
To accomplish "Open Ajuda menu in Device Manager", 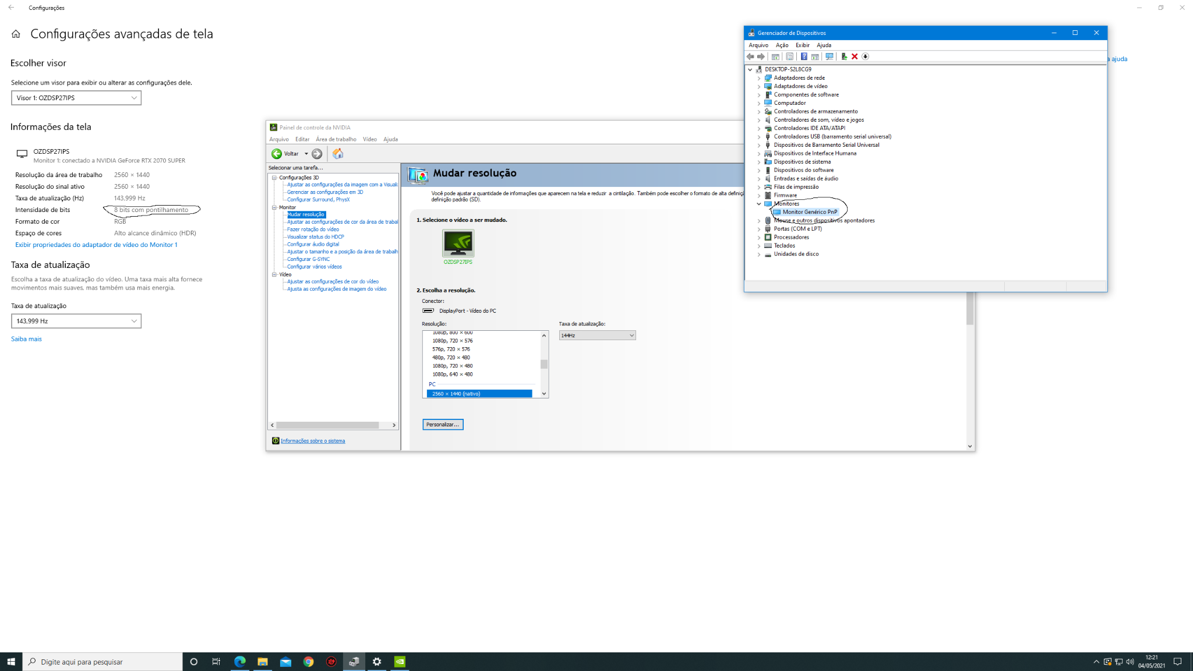I will (824, 45).
